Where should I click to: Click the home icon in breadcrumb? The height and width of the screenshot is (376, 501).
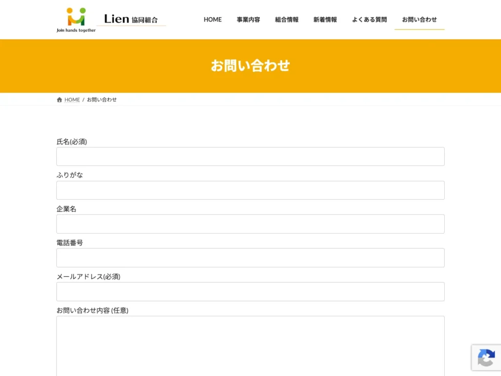click(59, 100)
